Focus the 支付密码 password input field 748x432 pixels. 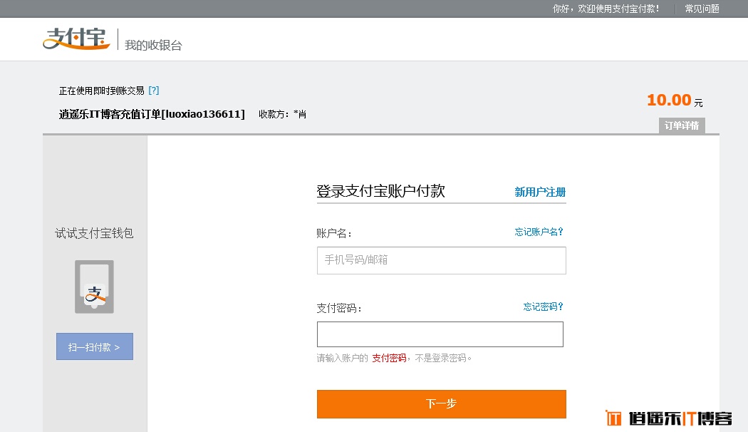click(440, 334)
